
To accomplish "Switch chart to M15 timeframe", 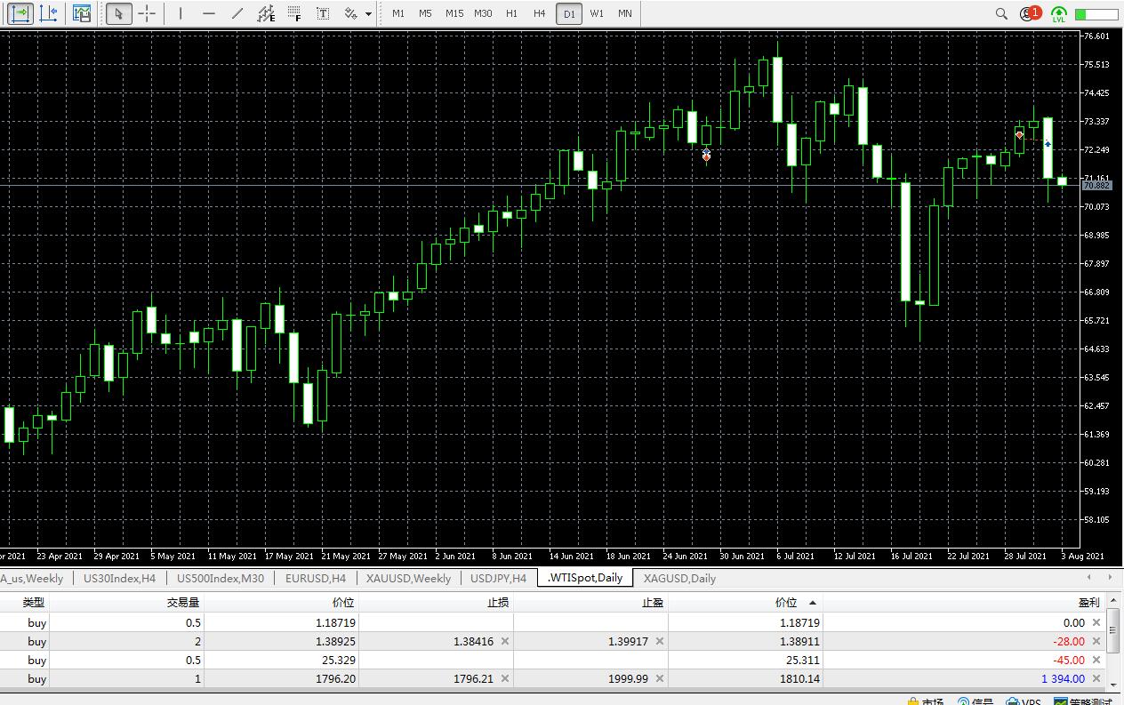I will coord(454,13).
